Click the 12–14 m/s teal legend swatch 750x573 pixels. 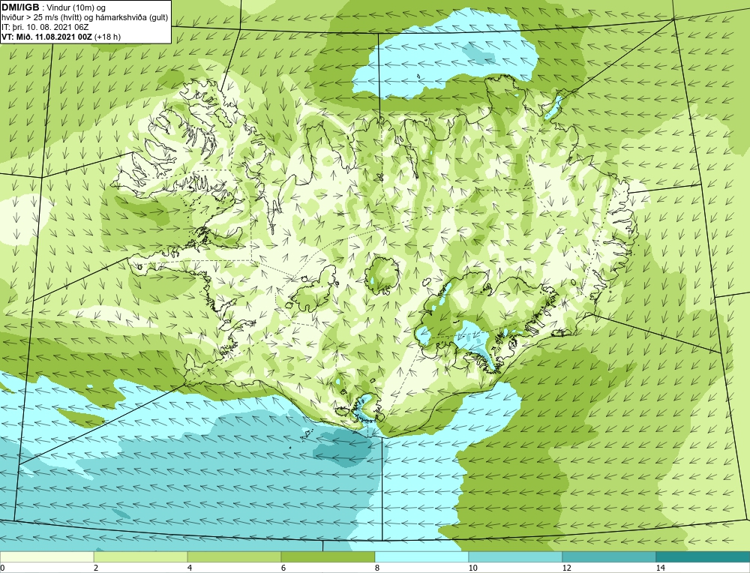609,556
